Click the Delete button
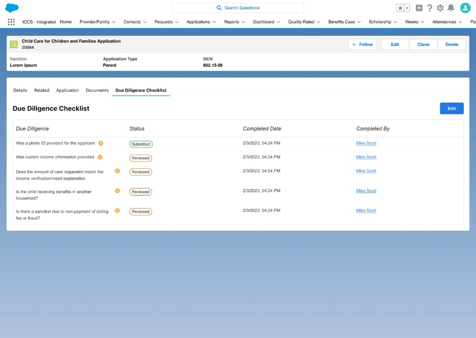The width and height of the screenshot is (476, 338). point(452,44)
